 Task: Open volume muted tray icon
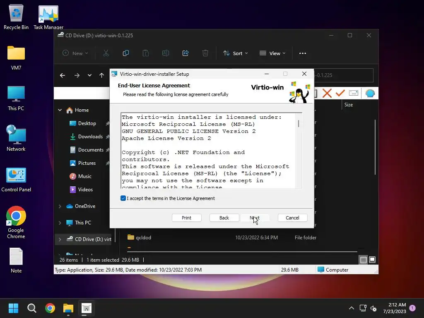pos(373,308)
